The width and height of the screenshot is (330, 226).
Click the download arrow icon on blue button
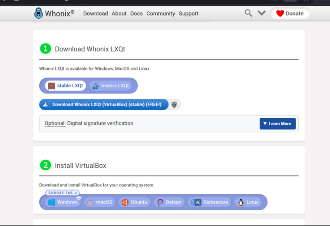pos(45,104)
